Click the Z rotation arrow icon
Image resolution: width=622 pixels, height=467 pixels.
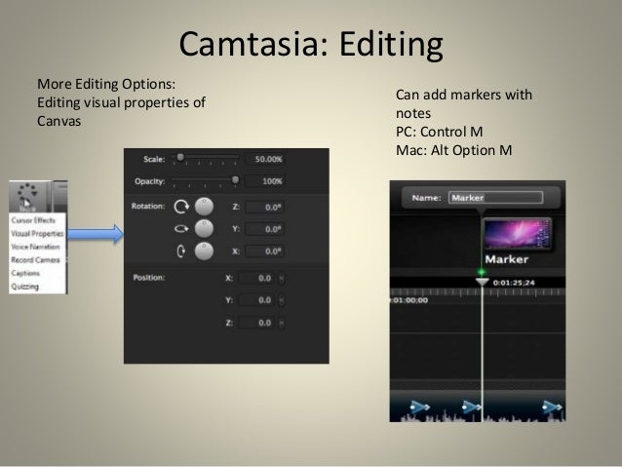pos(181,207)
